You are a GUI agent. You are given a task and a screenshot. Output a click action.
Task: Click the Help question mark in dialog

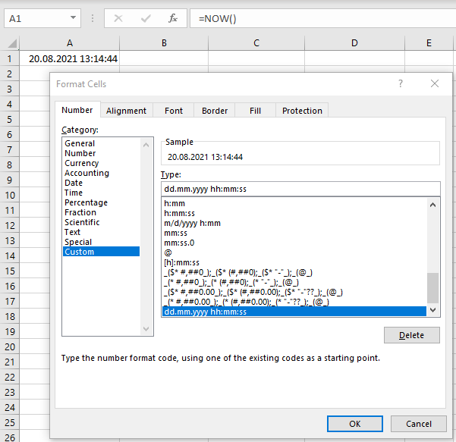pyautogui.click(x=401, y=84)
